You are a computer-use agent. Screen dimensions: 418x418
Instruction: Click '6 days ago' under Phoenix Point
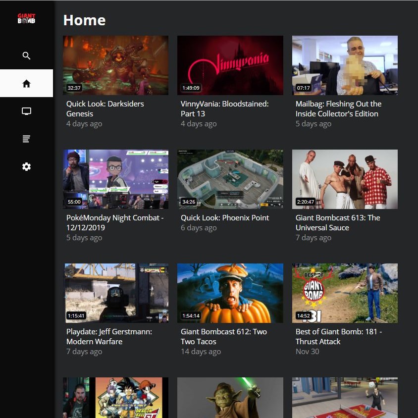199,228
